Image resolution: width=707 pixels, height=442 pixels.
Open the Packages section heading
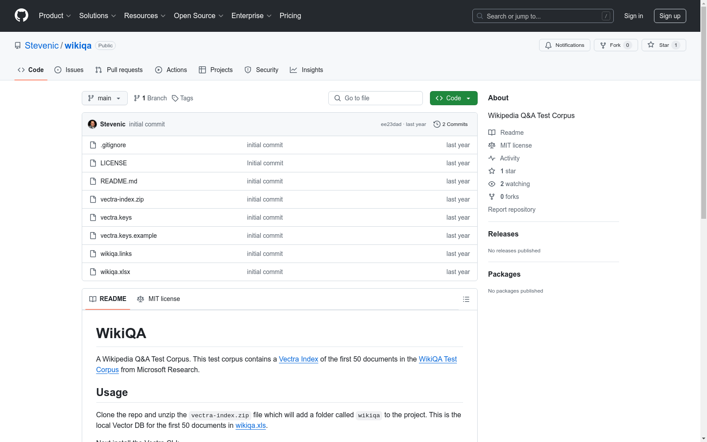click(504, 274)
